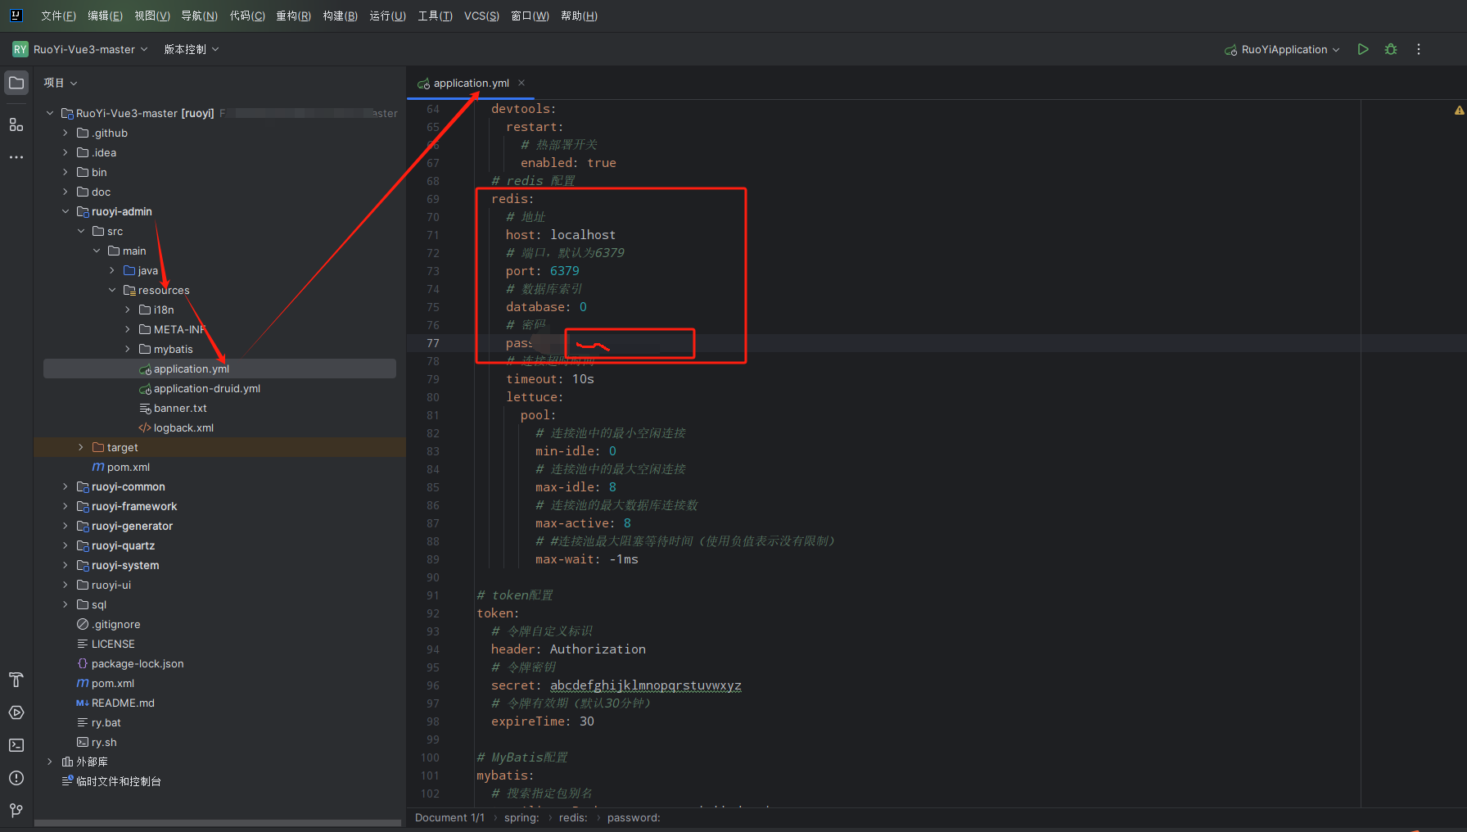
Task: Click the port value 6379
Action: tap(564, 271)
